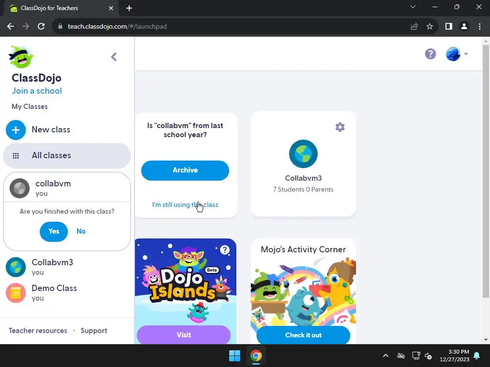
Task: Click the Dojo Islands banner image
Action: pyautogui.click(x=185, y=282)
